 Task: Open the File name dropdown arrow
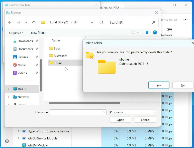(104, 112)
